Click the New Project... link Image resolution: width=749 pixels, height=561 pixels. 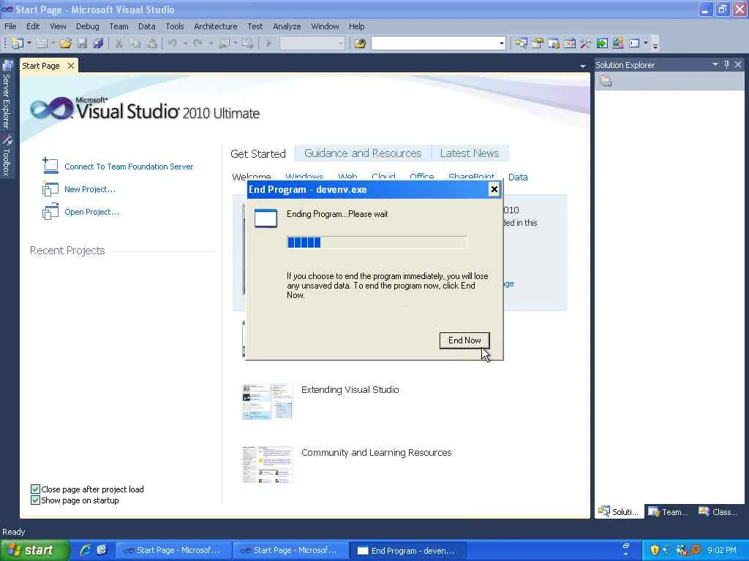click(x=90, y=189)
